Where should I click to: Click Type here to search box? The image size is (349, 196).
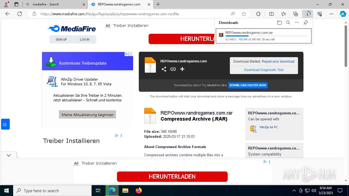click(x=52, y=191)
